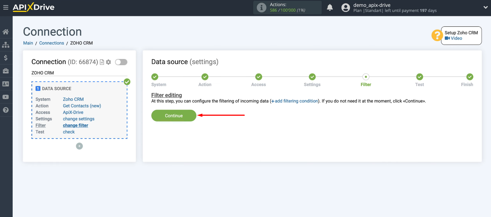This screenshot has height=217, width=491.
Task: Check the Actions usage progress counter
Action: pyautogui.click(x=287, y=7)
